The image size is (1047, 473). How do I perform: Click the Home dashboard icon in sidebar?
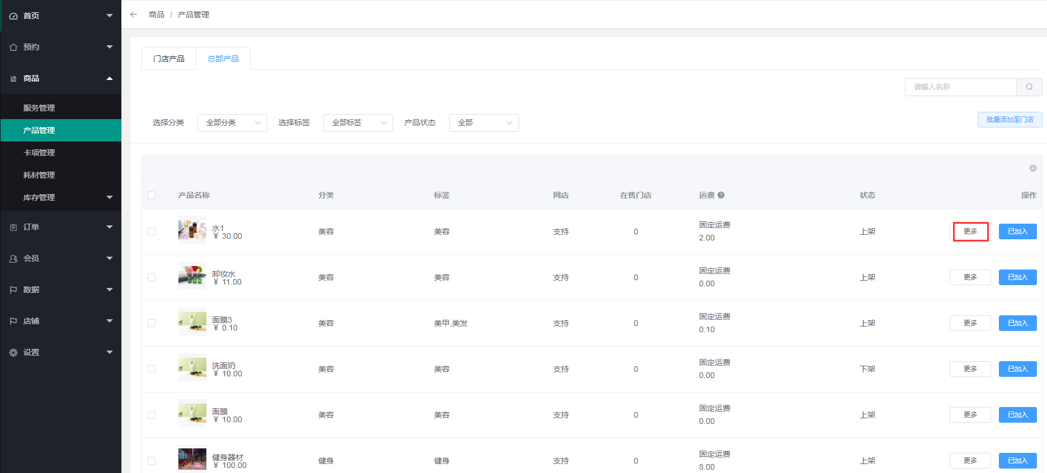tap(13, 16)
